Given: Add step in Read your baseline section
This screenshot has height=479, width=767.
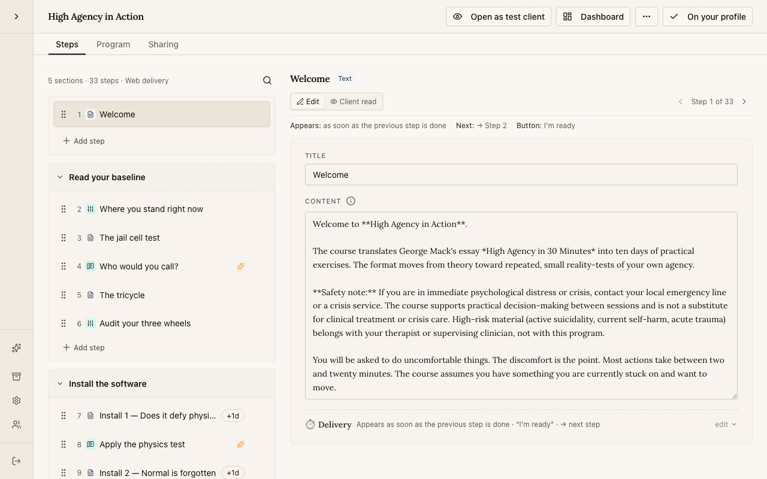Looking at the screenshot, I should point(84,348).
